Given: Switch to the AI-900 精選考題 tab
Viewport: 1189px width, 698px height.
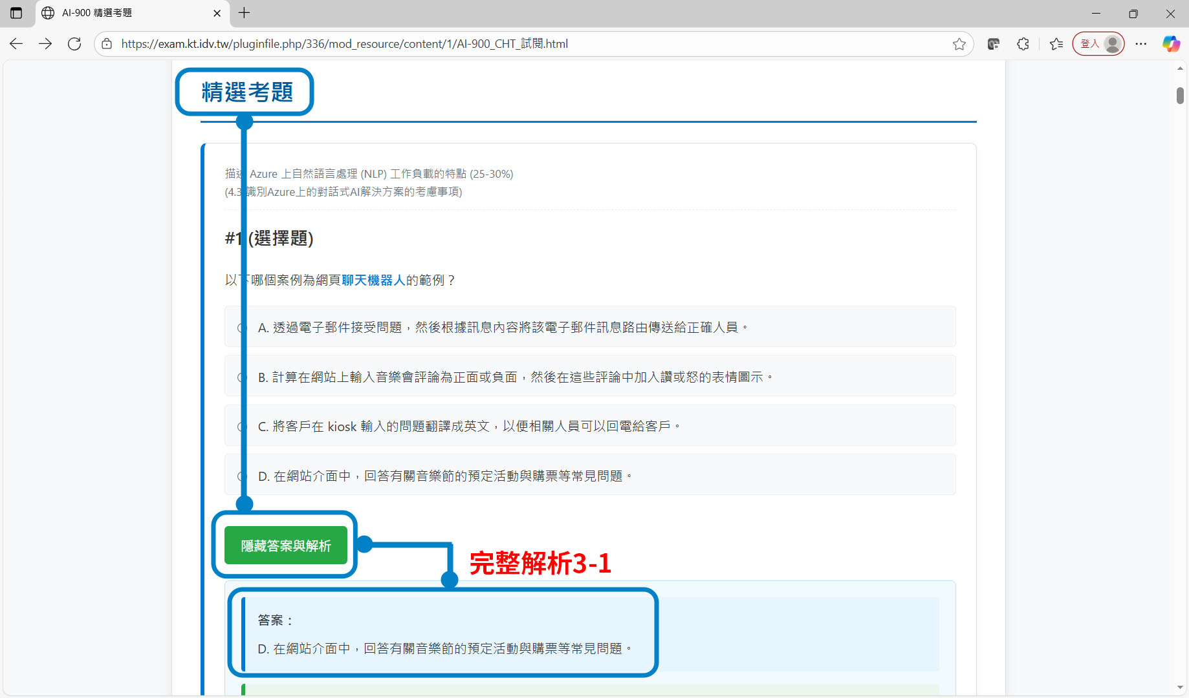Looking at the screenshot, I should [x=123, y=13].
